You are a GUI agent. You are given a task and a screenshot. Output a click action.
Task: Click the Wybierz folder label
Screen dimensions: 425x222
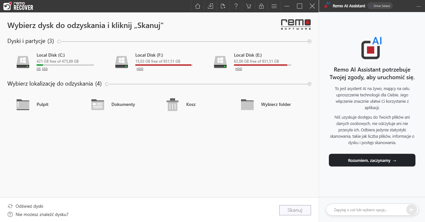pyautogui.click(x=276, y=104)
